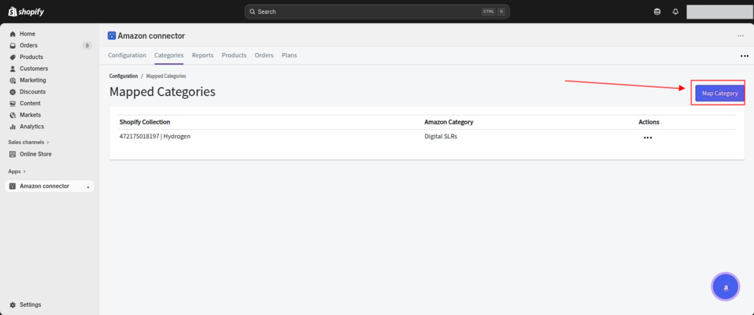Click the Amazon connector app icon in the header
The image size is (754, 315).
click(112, 36)
